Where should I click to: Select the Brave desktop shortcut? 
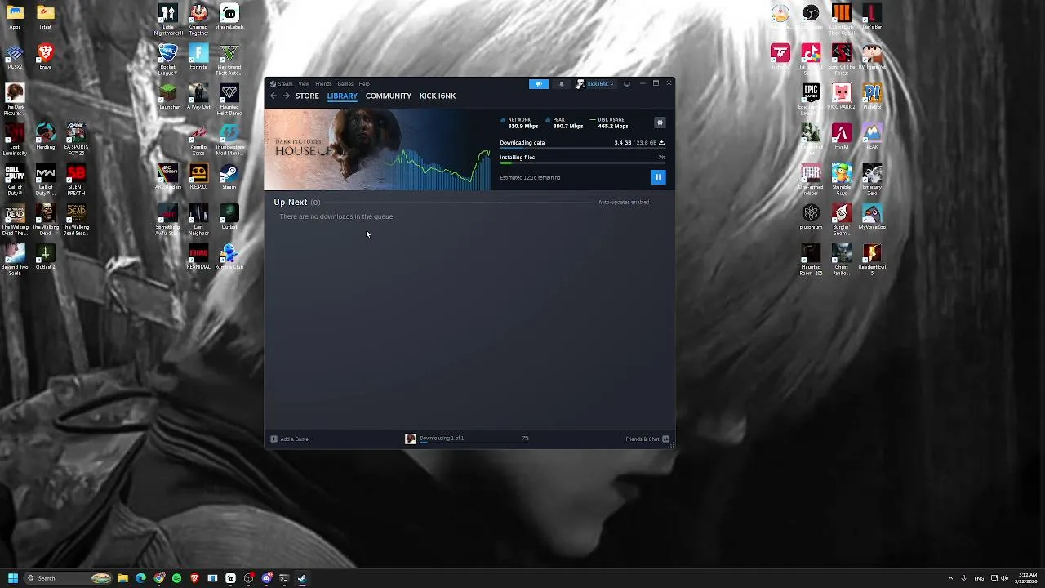46,57
